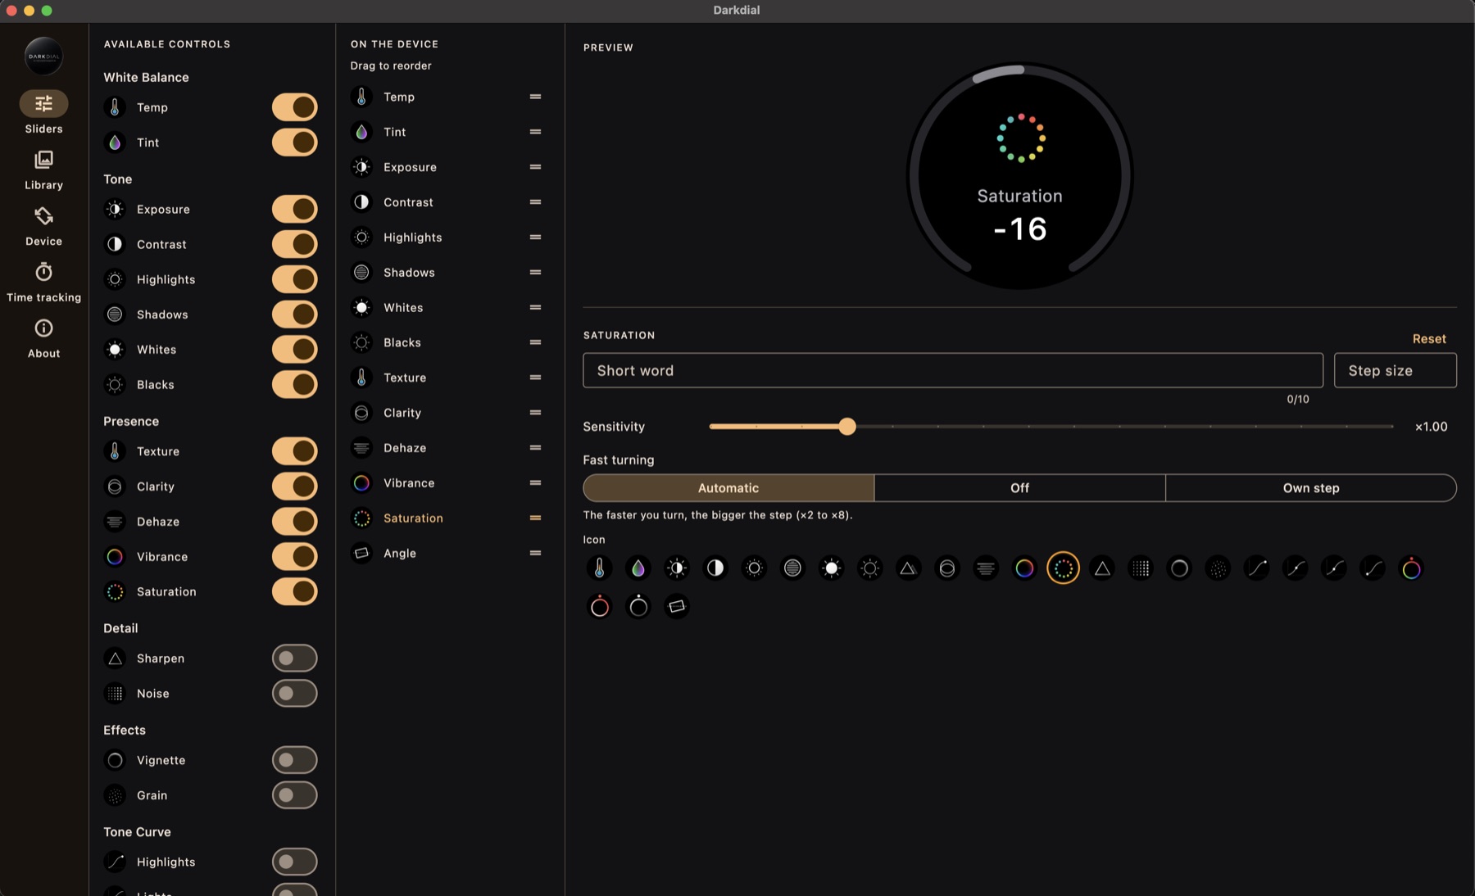Viewport: 1475px width, 896px height.
Task: Grab the reorder handle for Angle
Action: [x=535, y=553]
